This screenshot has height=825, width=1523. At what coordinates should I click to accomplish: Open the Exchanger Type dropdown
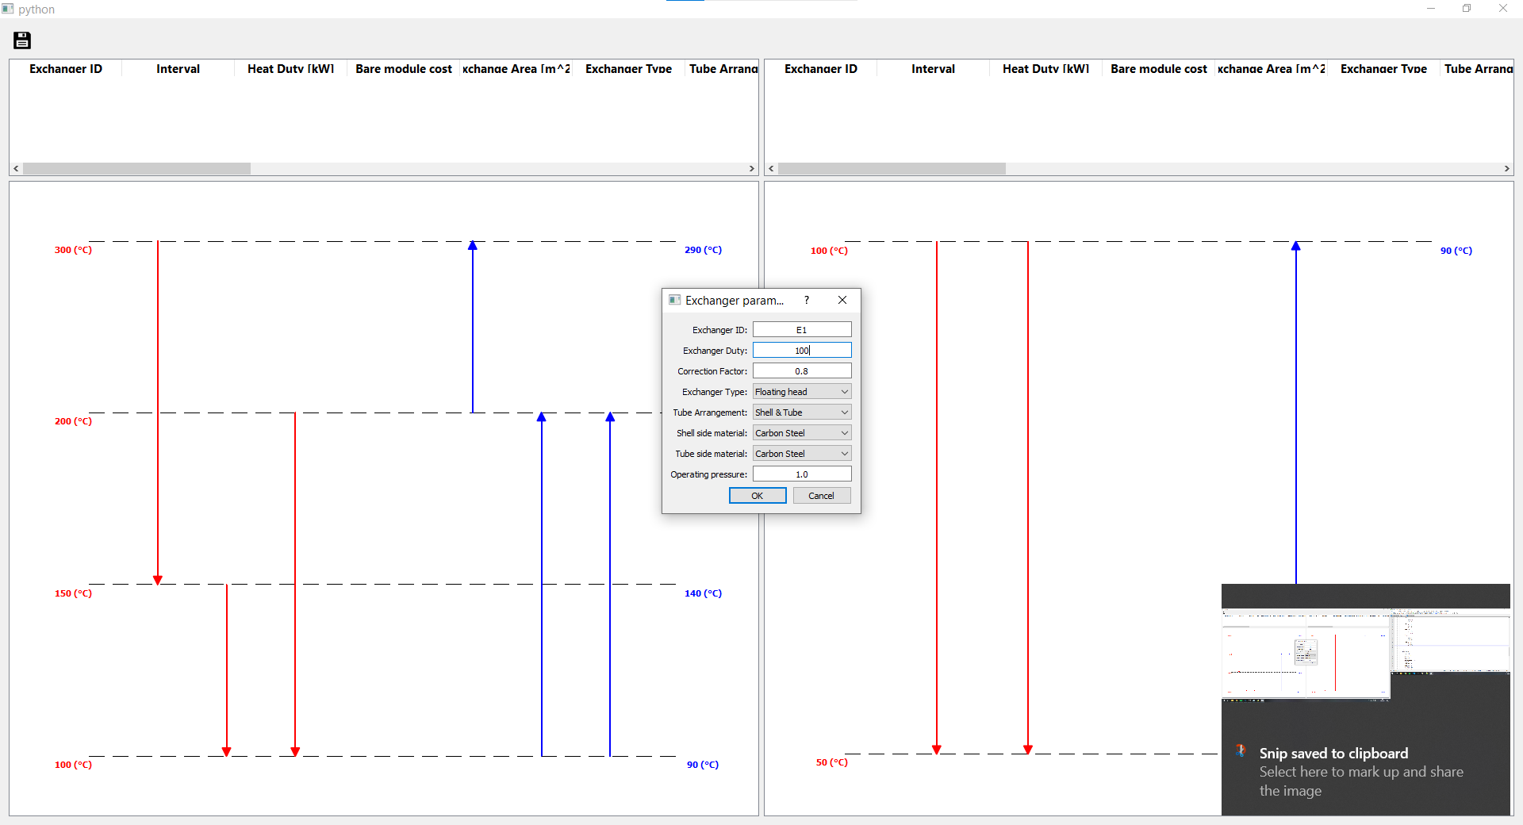coord(802,391)
